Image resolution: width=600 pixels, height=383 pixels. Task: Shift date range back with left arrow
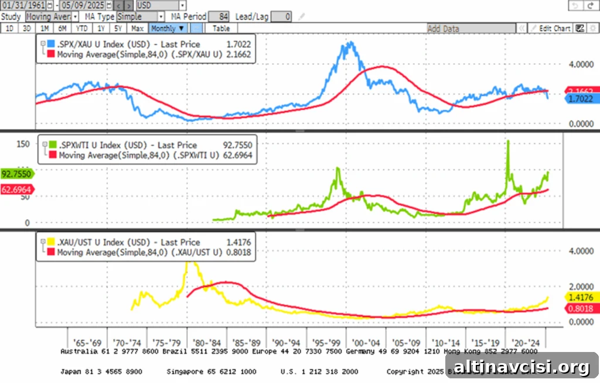(118, 5)
